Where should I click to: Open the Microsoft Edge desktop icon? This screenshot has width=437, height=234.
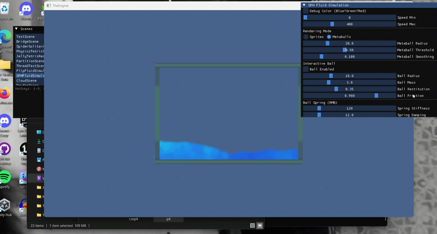(5, 37)
